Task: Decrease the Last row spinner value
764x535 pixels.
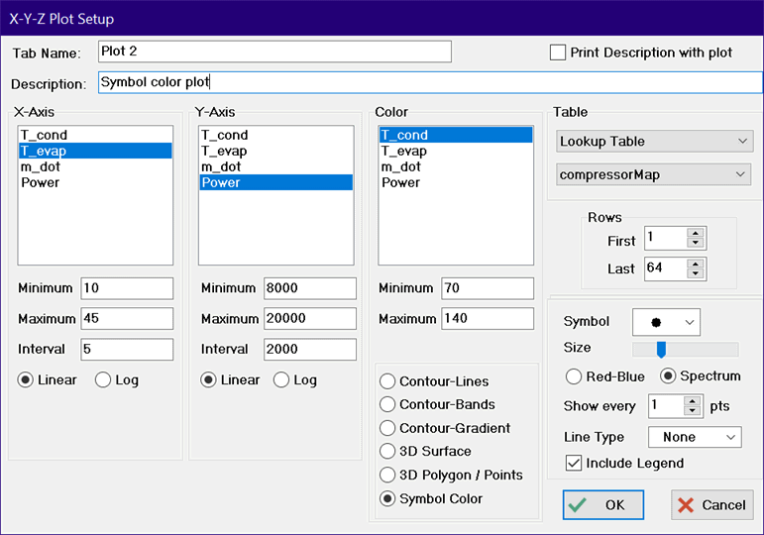Action: (x=695, y=273)
